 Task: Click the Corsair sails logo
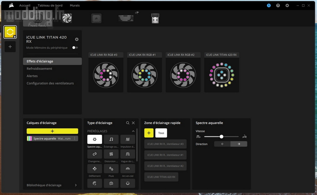click(x=11, y=5)
